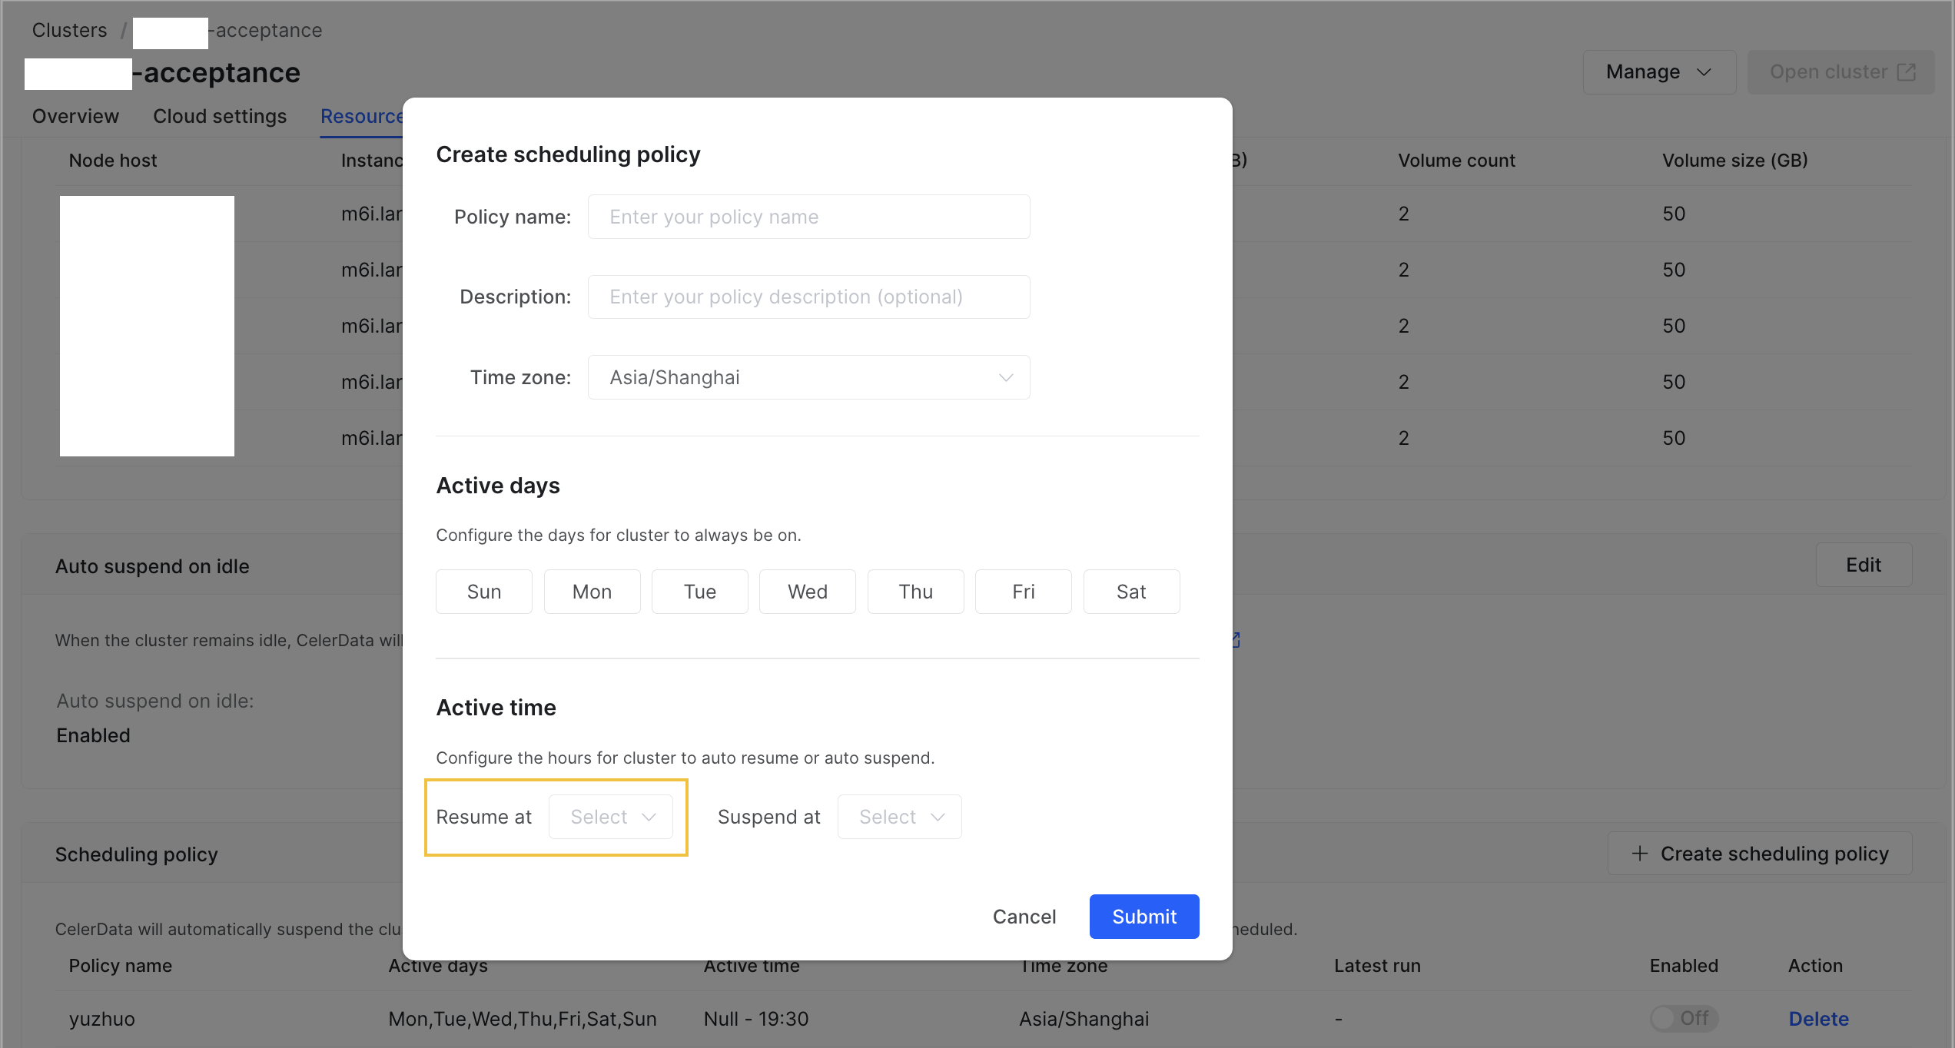Click the chevron icon on the Manage button

click(x=1704, y=71)
